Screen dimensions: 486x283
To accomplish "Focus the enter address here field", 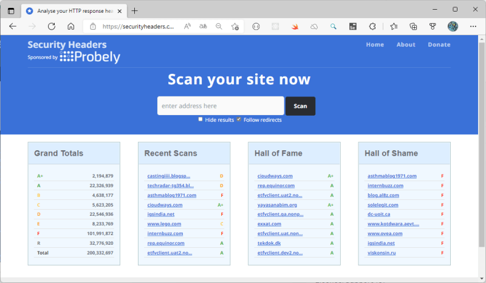I will 221,106.
